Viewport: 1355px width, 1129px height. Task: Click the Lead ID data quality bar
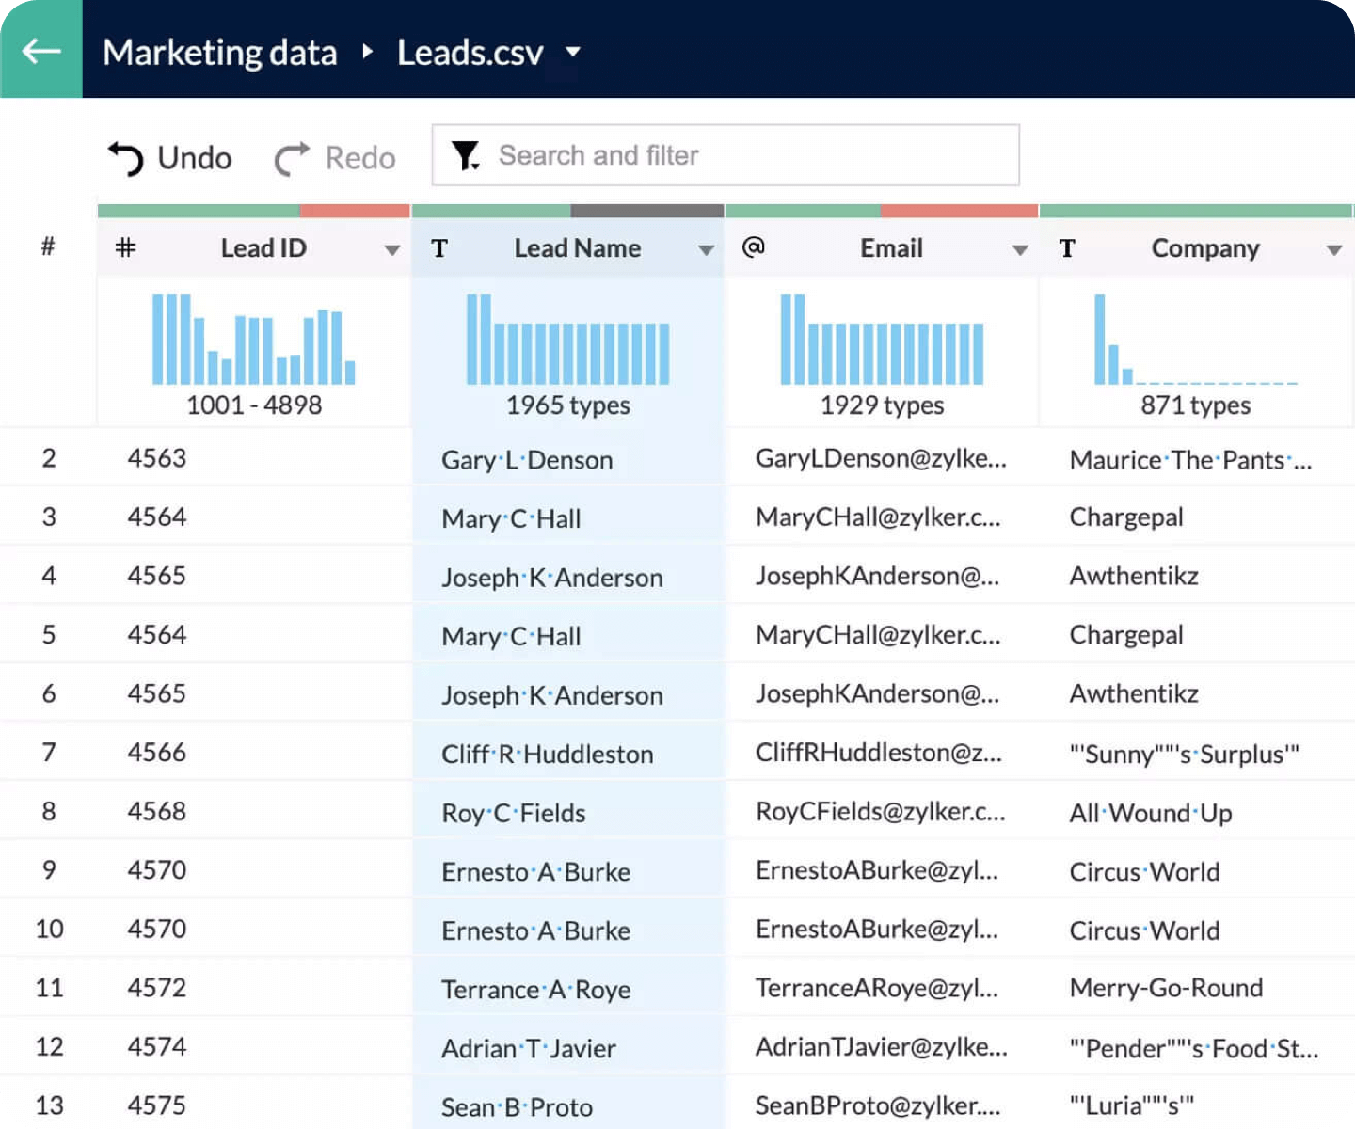pos(254,211)
